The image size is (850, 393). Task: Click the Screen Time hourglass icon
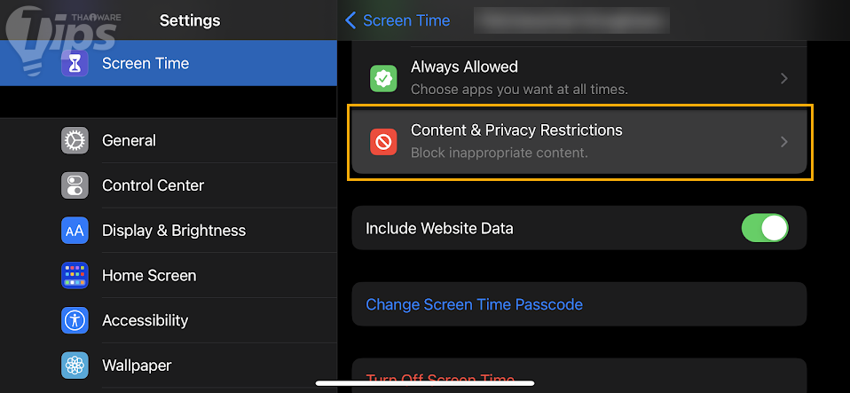[75, 64]
